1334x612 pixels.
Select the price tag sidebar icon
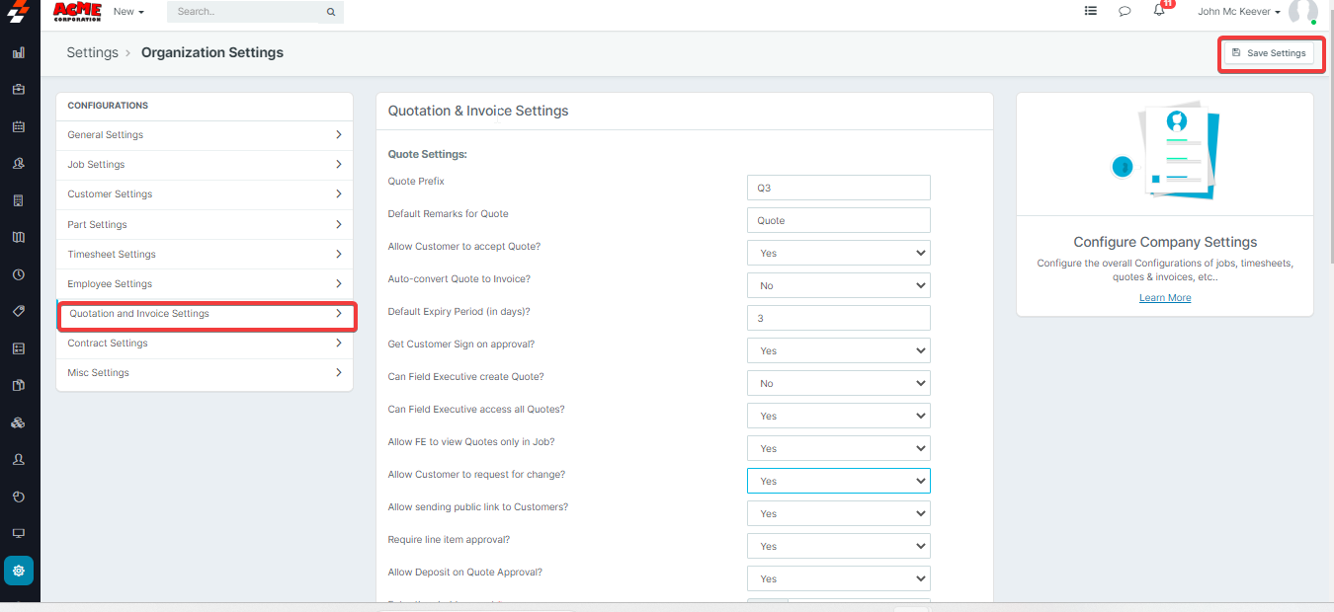click(19, 311)
